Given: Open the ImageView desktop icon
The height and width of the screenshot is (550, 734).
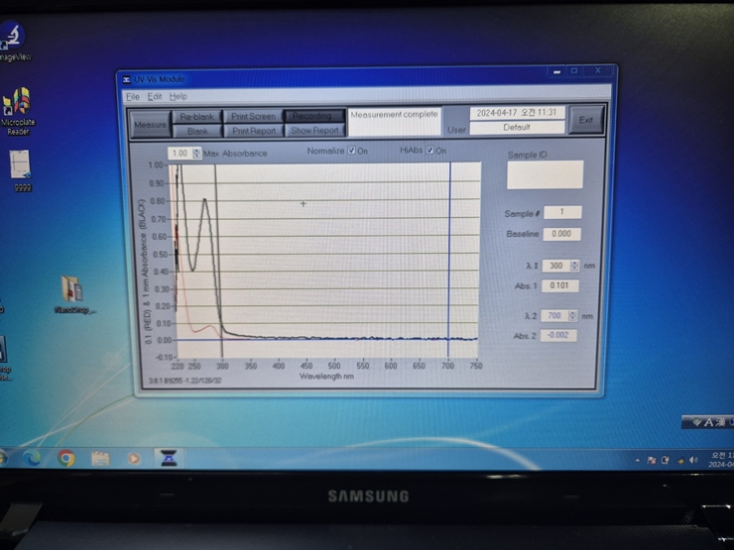Looking at the screenshot, I should pyautogui.click(x=12, y=38).
